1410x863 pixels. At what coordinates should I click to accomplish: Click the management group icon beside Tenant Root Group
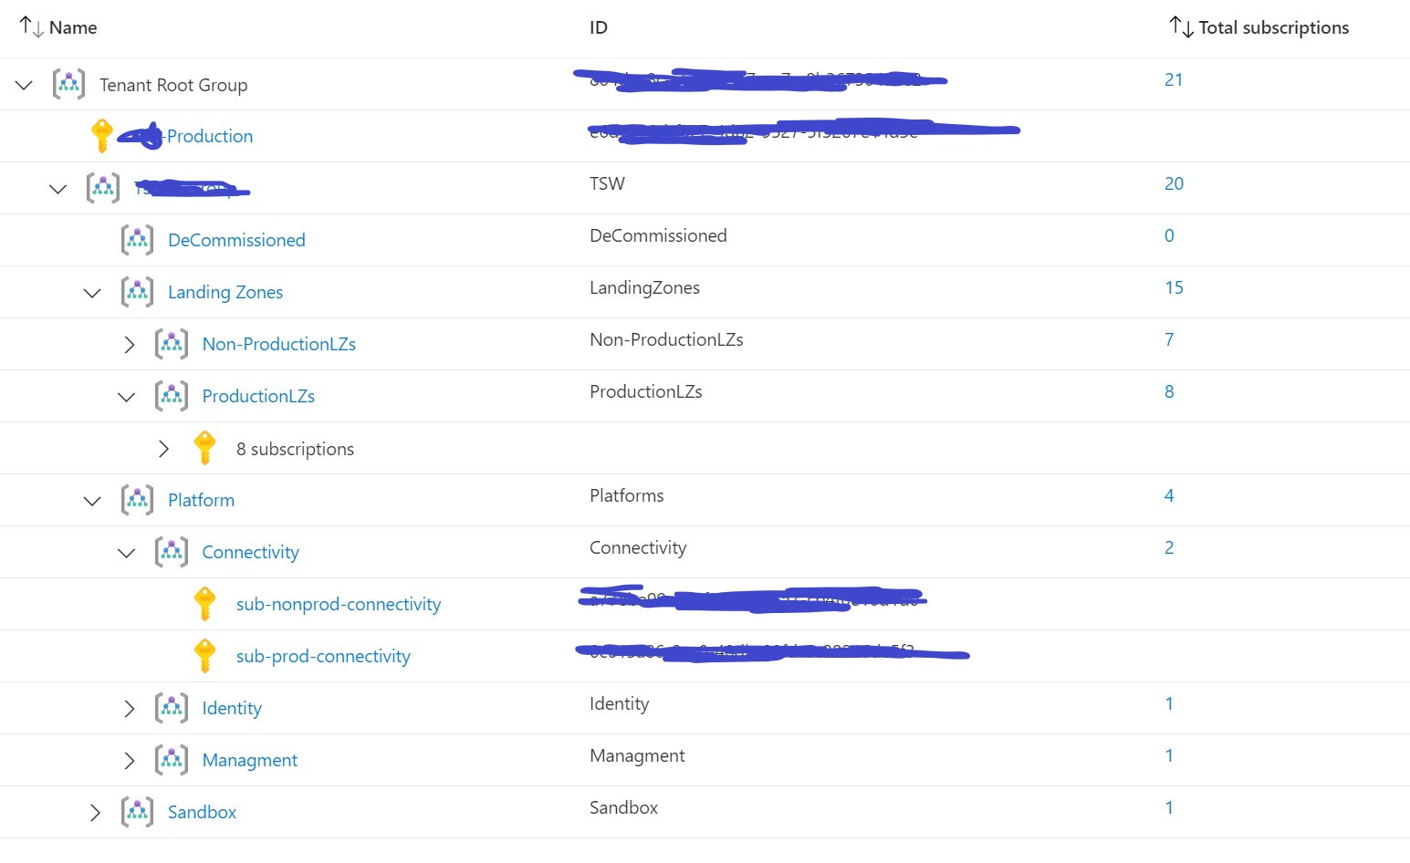[x=69, y=84]
